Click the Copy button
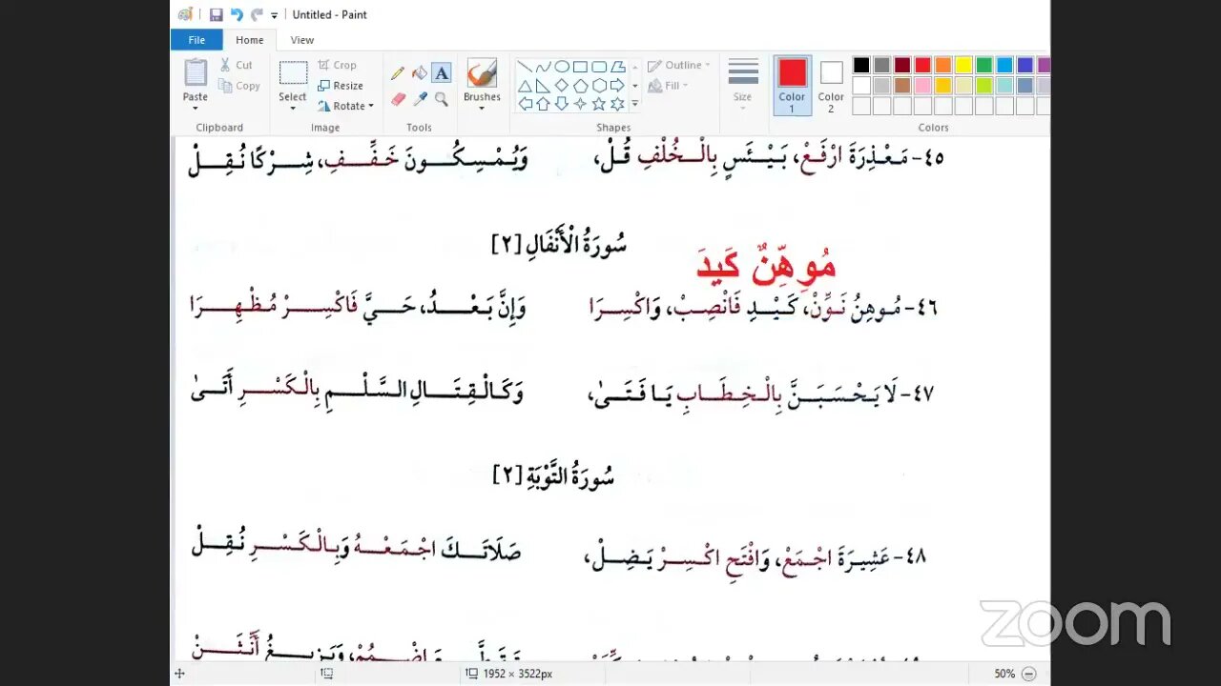This screenshot has height=686, width=1221. tap(239, 86)
